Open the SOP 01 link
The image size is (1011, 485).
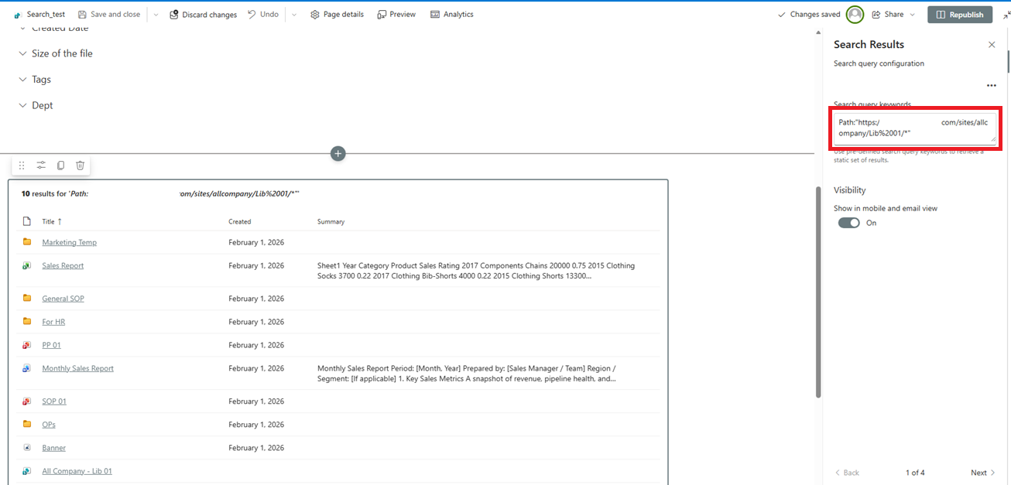click(x=54, y=401)
